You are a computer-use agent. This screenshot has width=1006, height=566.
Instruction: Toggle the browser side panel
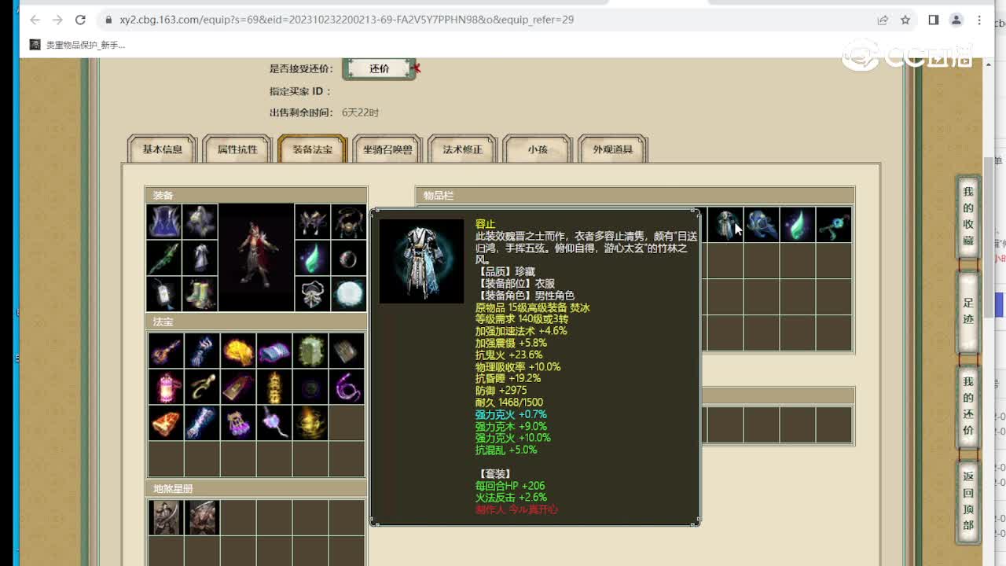click(934, 20)
